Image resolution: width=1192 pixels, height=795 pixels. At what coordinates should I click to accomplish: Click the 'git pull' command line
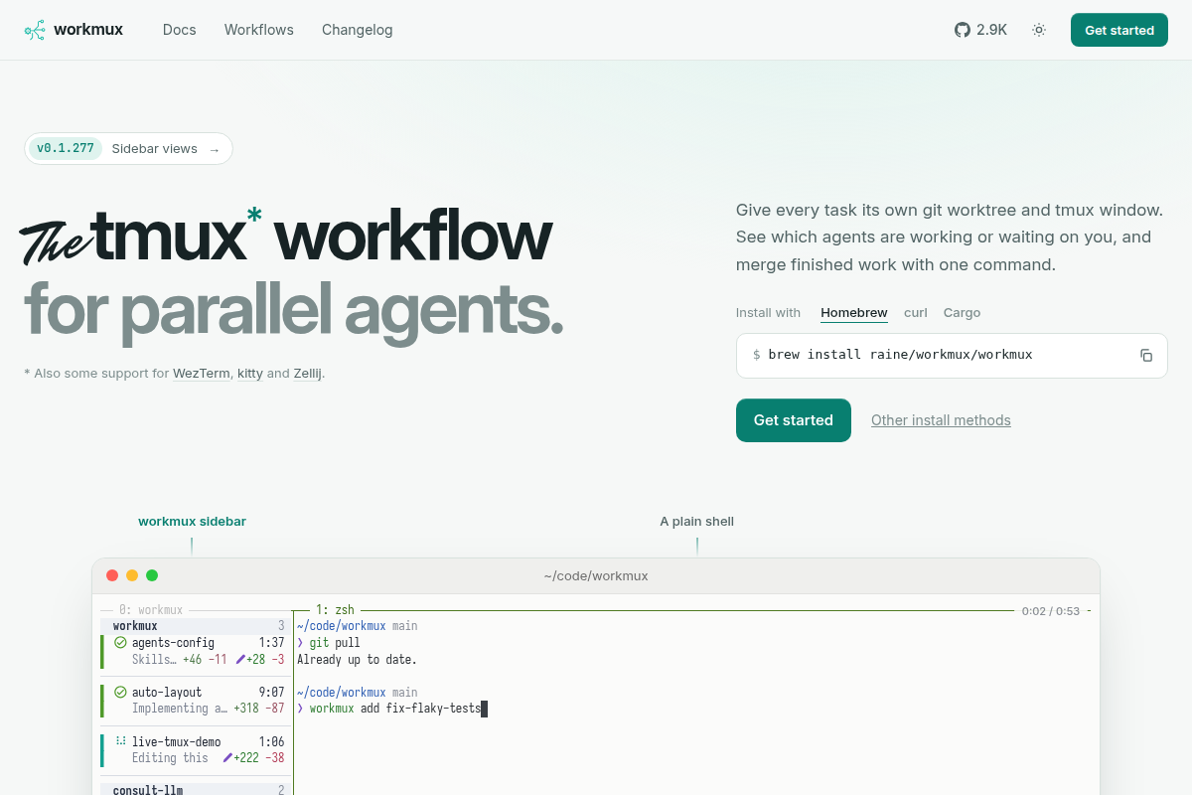[x=335, y=643]
